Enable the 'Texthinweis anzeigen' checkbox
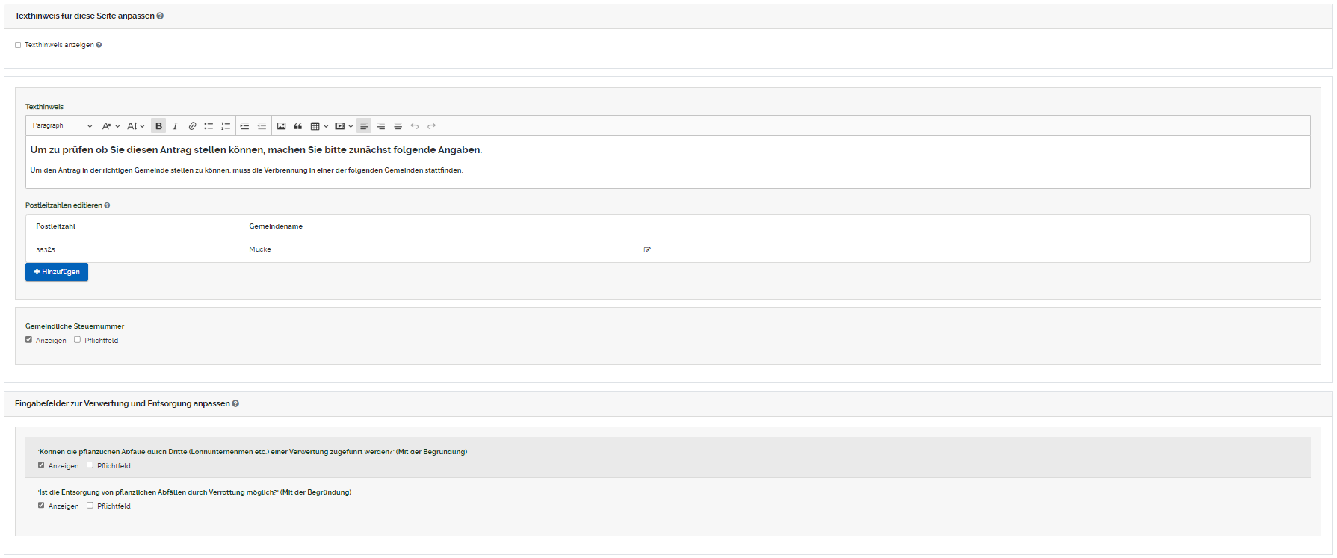Image resolution: width=1337 pixels, height=558 pixels. tap(18, 45)
